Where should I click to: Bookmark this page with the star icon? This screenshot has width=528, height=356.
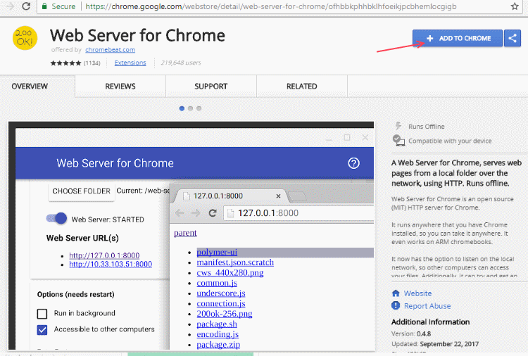click(515, 6)
